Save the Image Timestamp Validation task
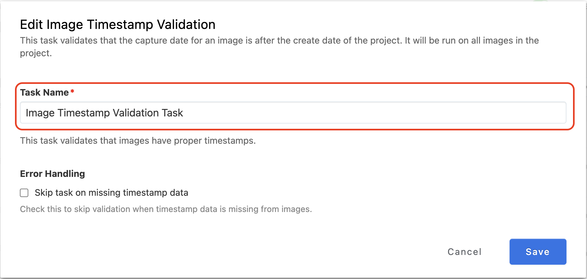 point(538,252)
